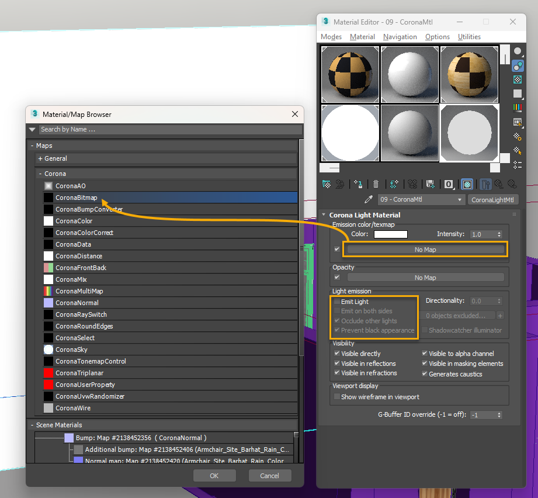Uncheck Visible directly
Image resolution: width=538 pixels, height=498 pixels.
tap(337, 353)
